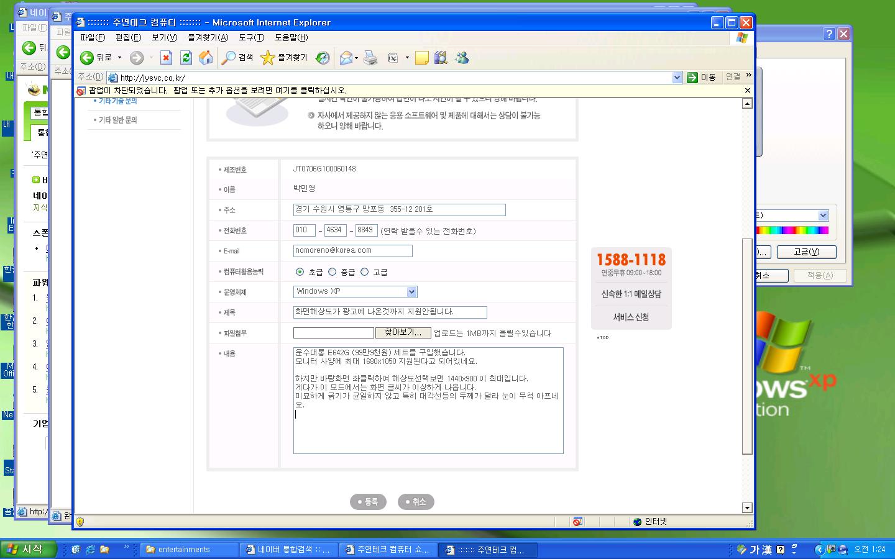
Task: Click the rainbow color gradient bar
Action: (792, 230)
